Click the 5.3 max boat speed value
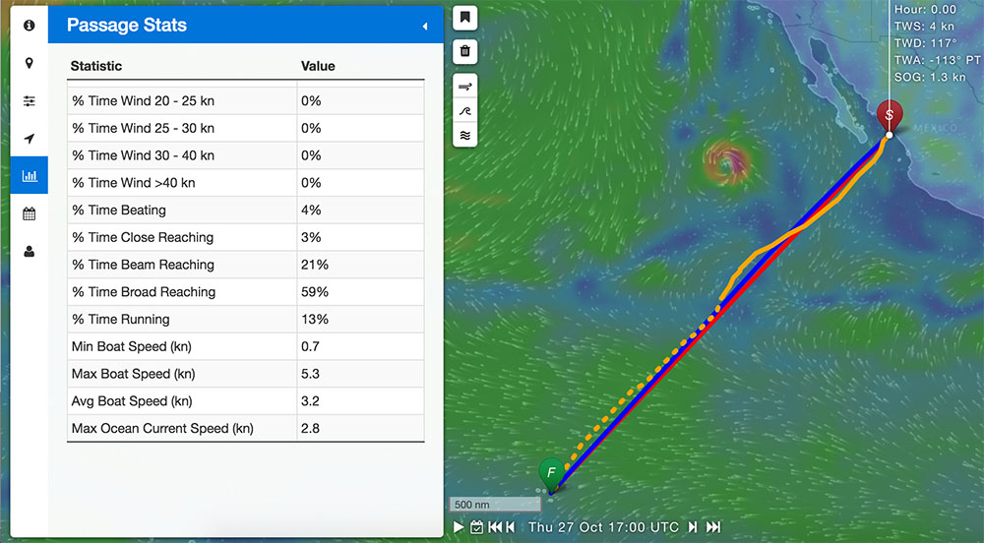984x543 pixels. (x=310, y=374)
